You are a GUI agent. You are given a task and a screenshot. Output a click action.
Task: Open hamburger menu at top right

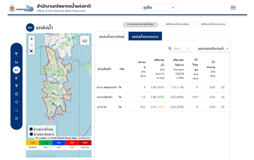point(233,8)
